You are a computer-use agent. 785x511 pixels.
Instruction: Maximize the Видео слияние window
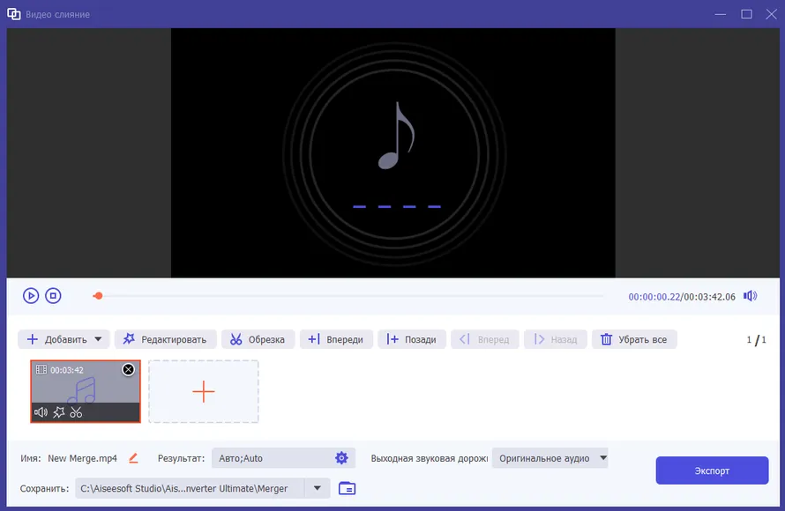click(746, 14)
